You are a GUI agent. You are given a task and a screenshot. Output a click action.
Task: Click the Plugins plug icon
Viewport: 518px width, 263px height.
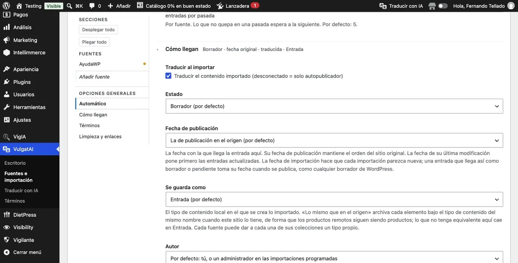click(x=7, y=82)
